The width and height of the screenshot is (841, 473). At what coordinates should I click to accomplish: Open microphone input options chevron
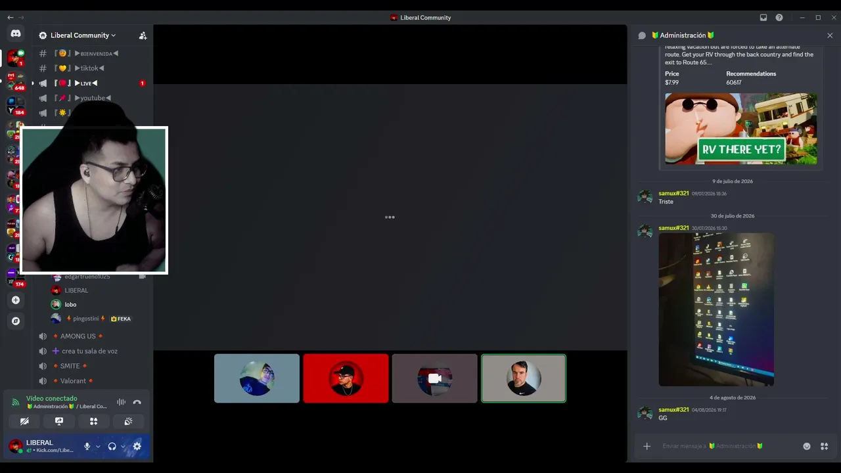(x=98, y=447)
